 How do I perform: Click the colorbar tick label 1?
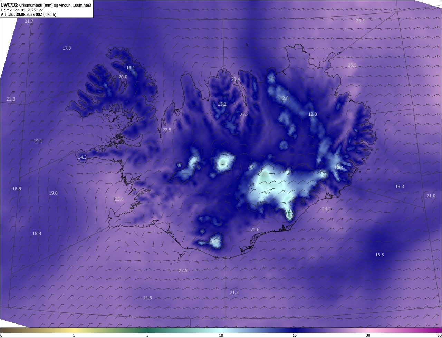coord(74,336)
